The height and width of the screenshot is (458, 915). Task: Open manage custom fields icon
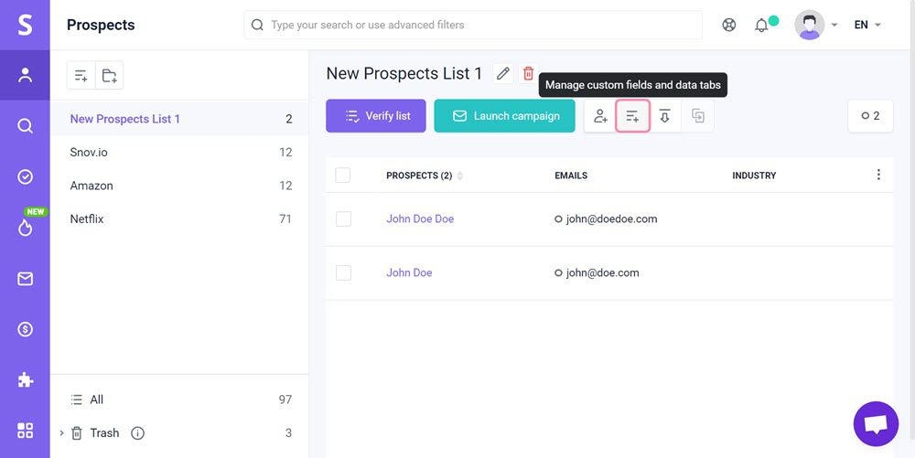[632, 116]
